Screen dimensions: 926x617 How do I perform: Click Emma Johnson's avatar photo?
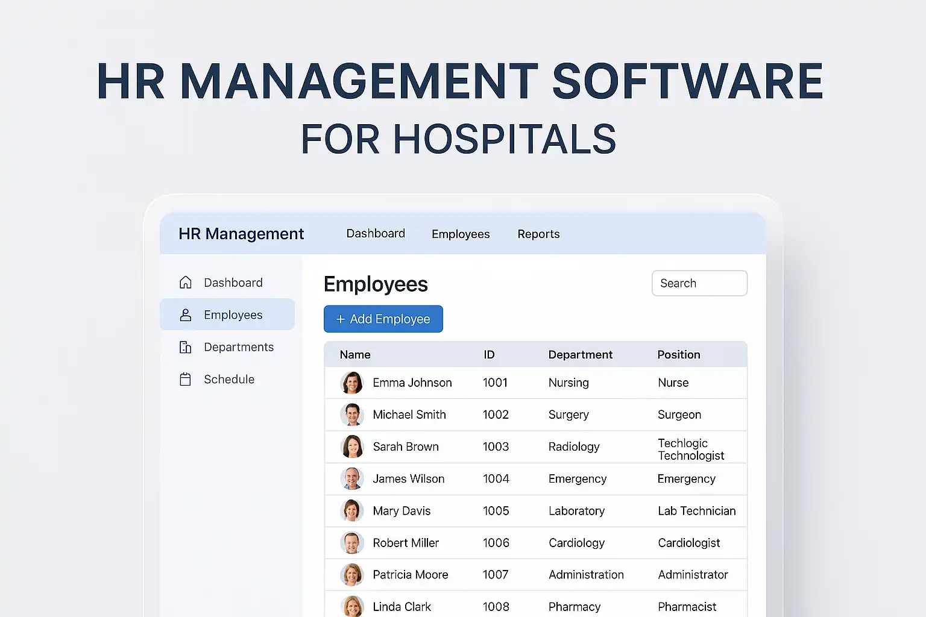[352, 383]
